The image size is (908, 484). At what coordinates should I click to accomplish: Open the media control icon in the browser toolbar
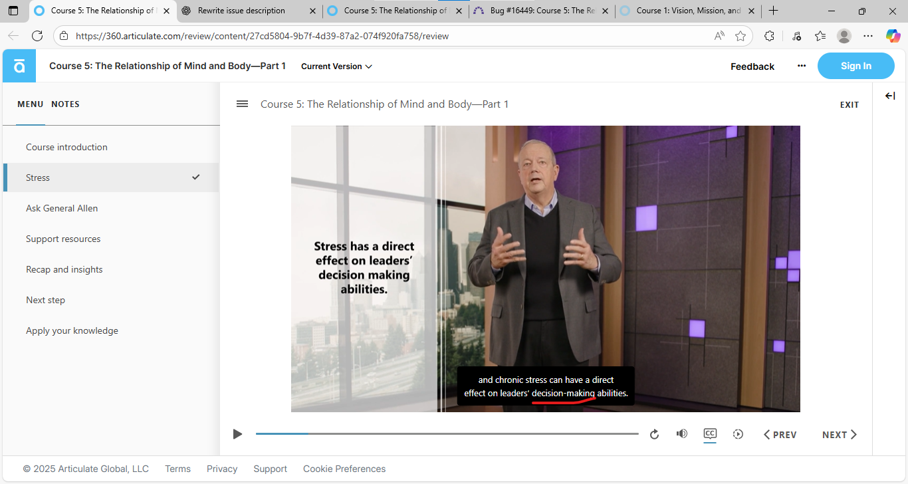click(796, 36)
